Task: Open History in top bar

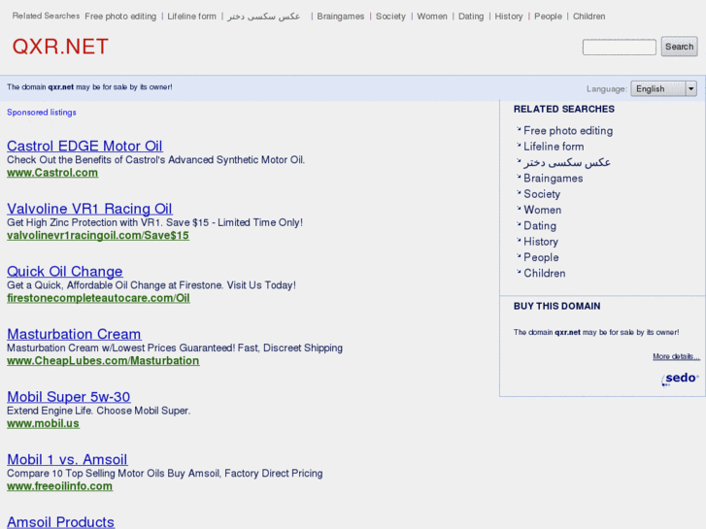Action: coord(509,17)
